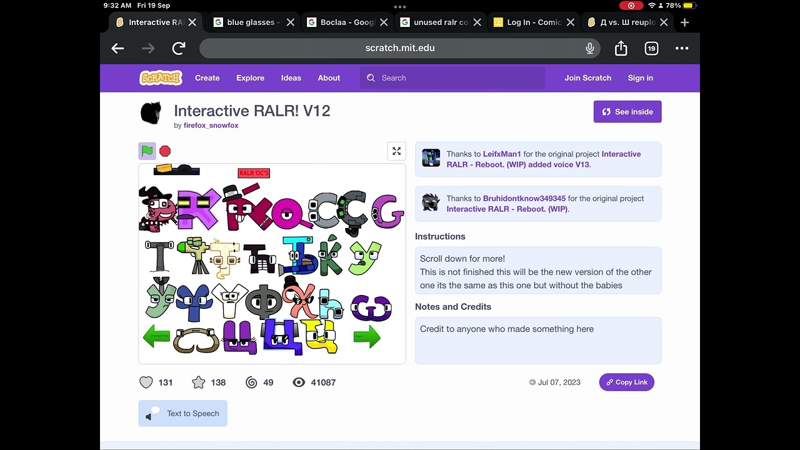Image resolution: width=800 pixels, height=450 pixels.
Task: Open author firefox_snowfox profile link
Action: pos(211,126)
